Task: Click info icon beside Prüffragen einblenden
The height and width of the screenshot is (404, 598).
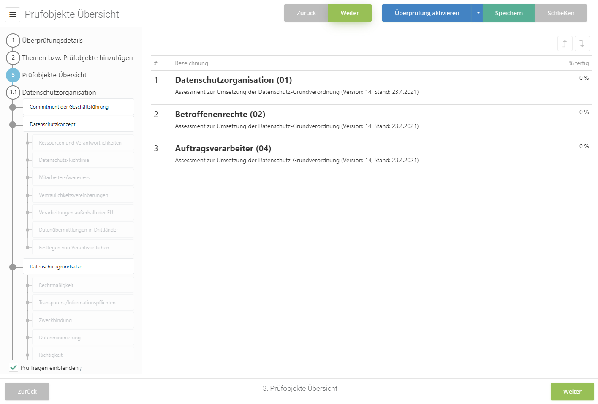Action: 81,369
